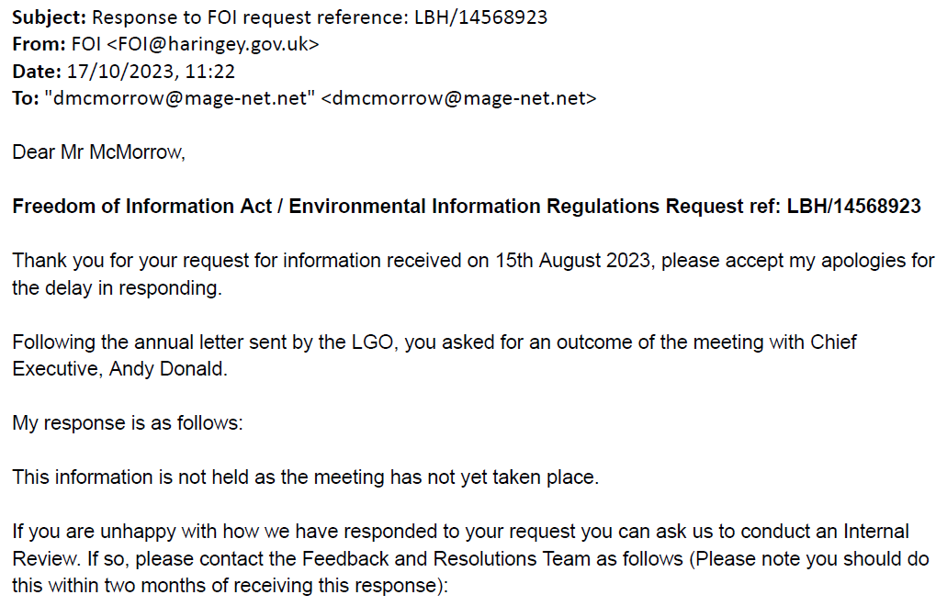
Task: Click the To label in the header
Action: (x=26, y=97)
